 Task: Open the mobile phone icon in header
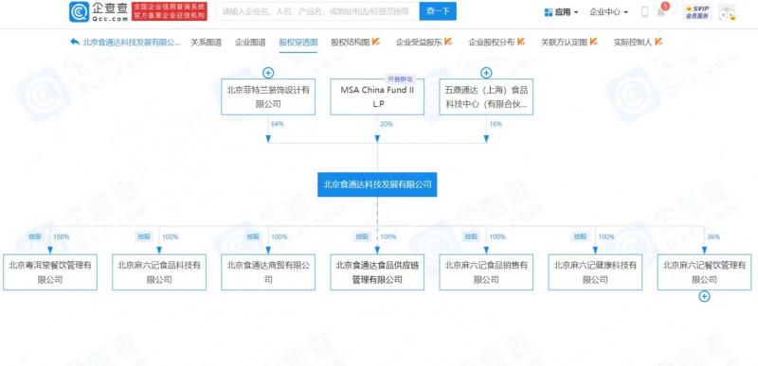[x=644, y=12]
